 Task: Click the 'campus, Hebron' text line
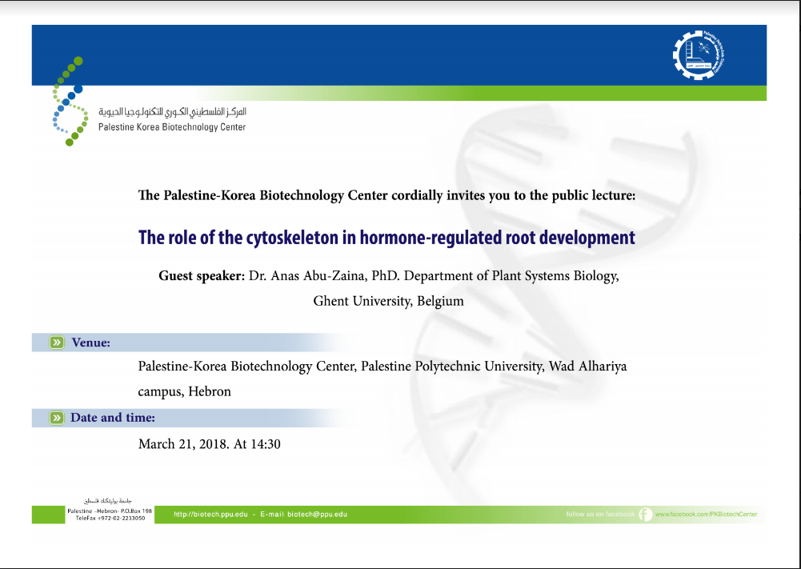(184, 391)
